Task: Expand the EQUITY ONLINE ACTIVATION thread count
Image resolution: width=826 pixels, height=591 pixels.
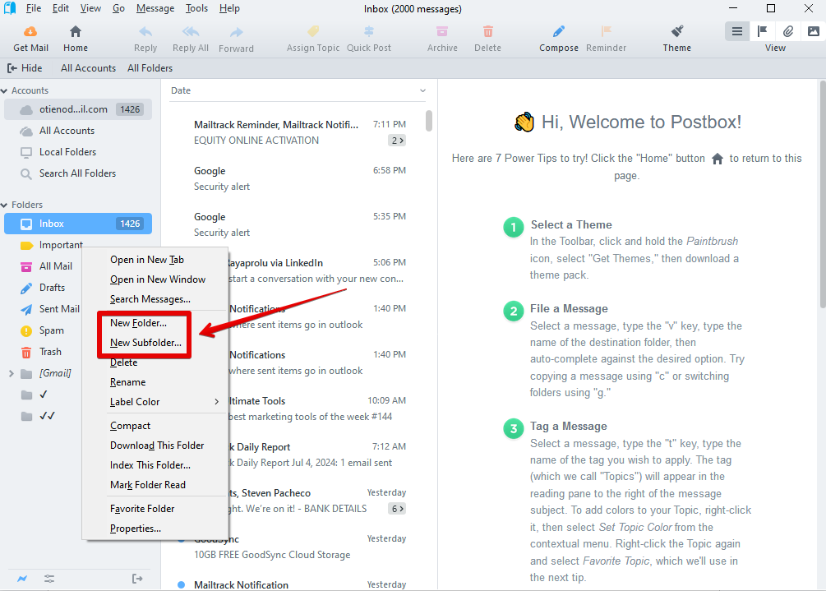Action: [x=397, y=141]
